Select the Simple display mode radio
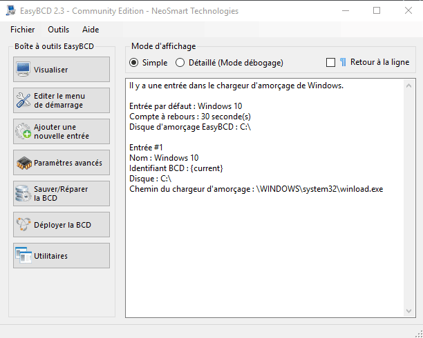This screenshot has height=338, width=423. [134, 63]
